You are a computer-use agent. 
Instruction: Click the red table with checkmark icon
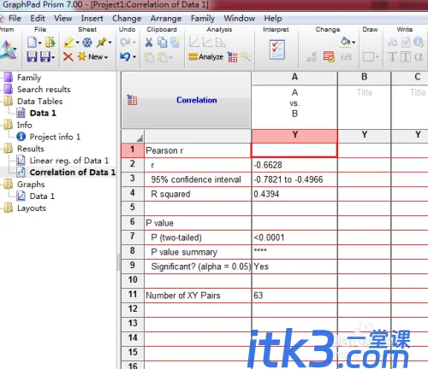coord(329,56)
